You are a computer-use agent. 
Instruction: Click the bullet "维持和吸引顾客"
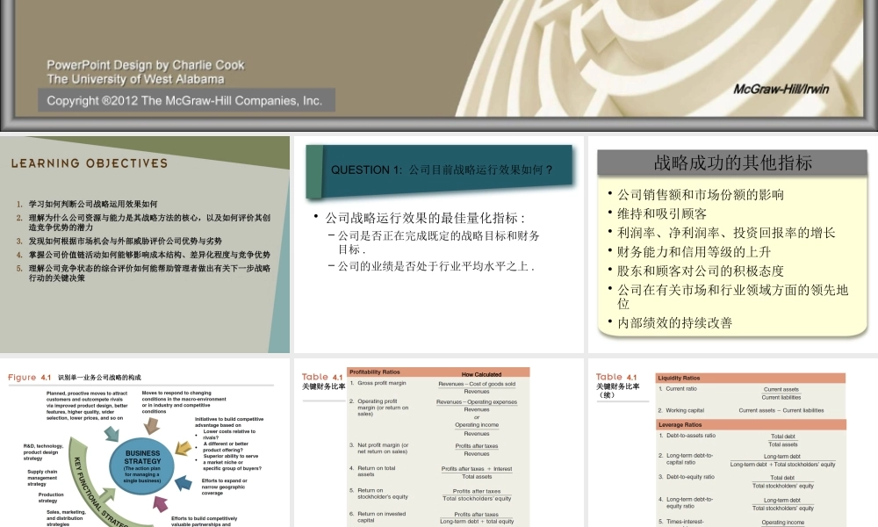pos(662,214)
